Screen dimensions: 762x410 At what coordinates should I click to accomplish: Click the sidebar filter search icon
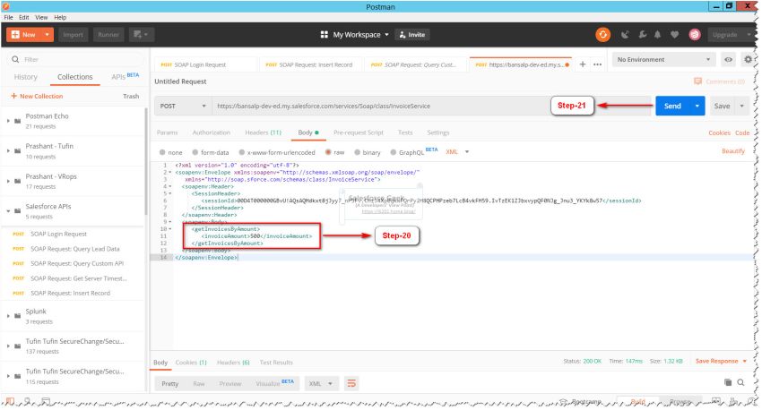pyautogui.click(x=15, y=59)
